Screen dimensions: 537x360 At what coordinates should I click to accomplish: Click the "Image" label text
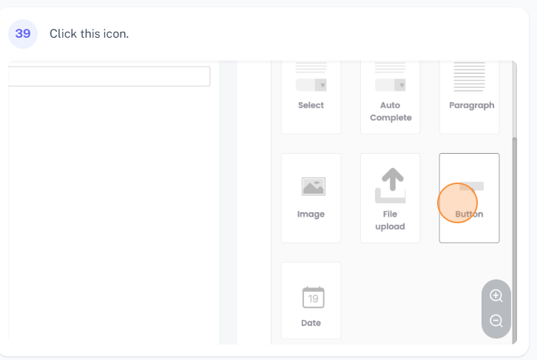pos(311,214)
